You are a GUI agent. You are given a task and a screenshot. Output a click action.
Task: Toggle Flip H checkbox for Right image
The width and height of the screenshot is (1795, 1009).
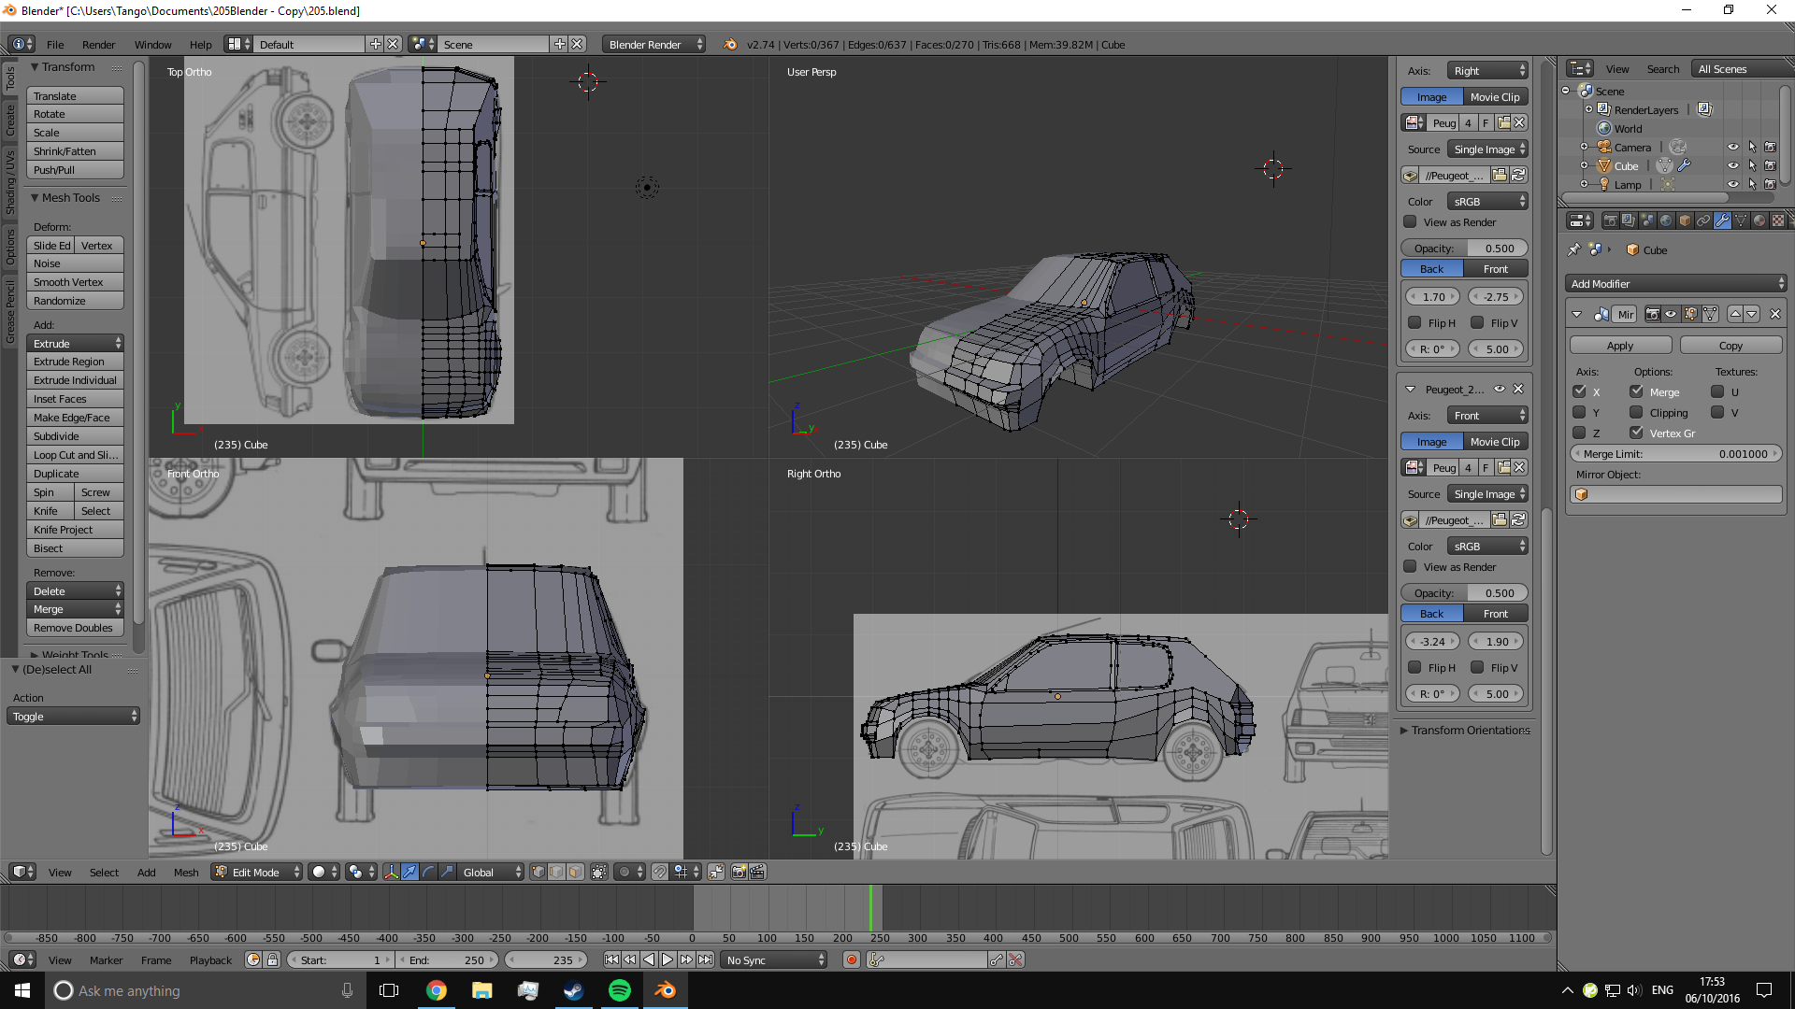tap(1414, 322)
